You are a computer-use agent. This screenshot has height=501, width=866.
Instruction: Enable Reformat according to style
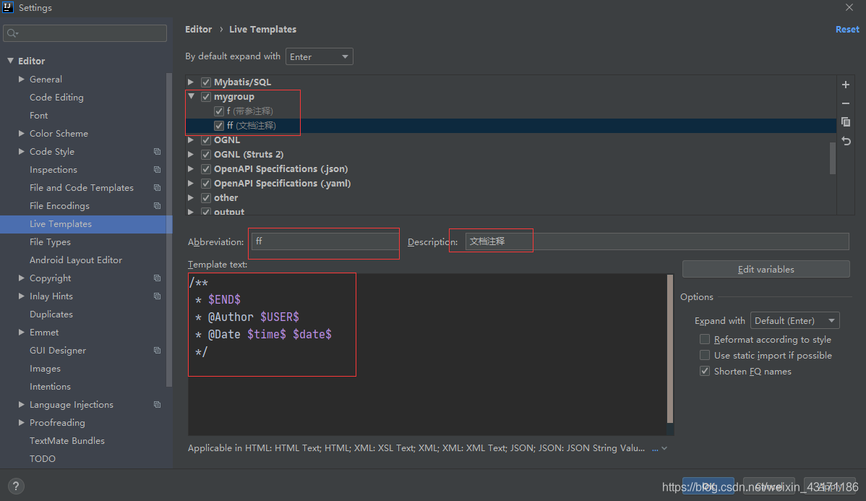[705, 339]
